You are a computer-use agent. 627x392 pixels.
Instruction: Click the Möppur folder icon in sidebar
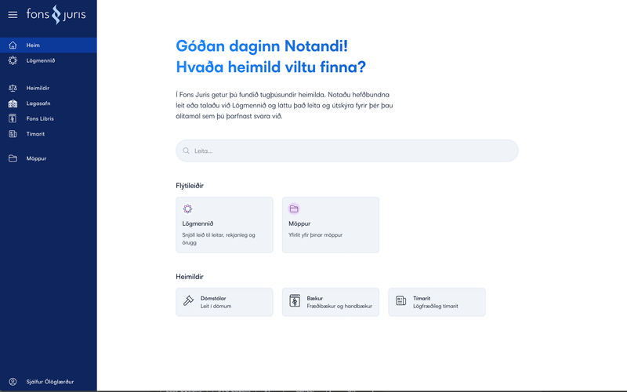[13, 158]
